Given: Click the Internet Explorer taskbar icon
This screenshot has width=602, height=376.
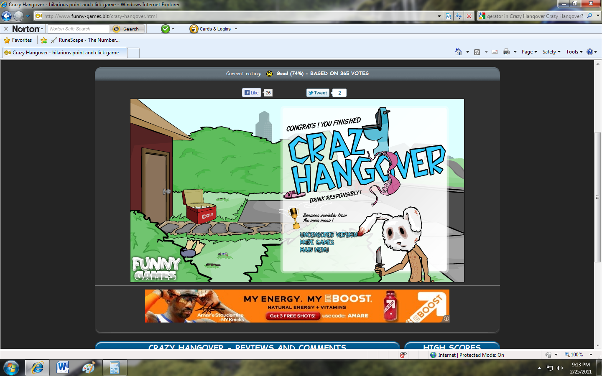Looking at the screenshot, I should (x=37, y=368).
